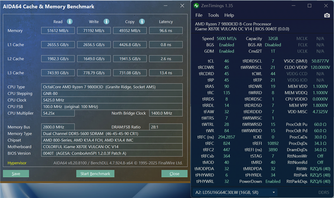
Task: Select L3 Cache Read 743.93 GB/s
Action: pos(58,73)
